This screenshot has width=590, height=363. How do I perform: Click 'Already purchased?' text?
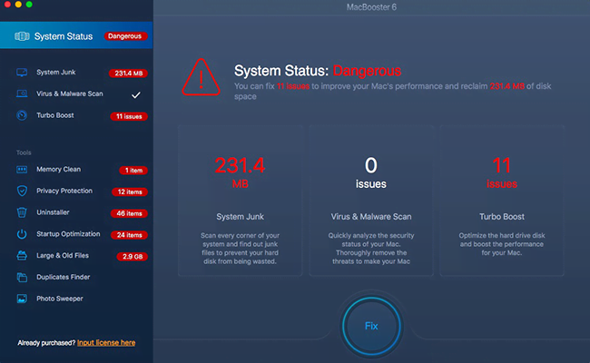tap(46, 343)
